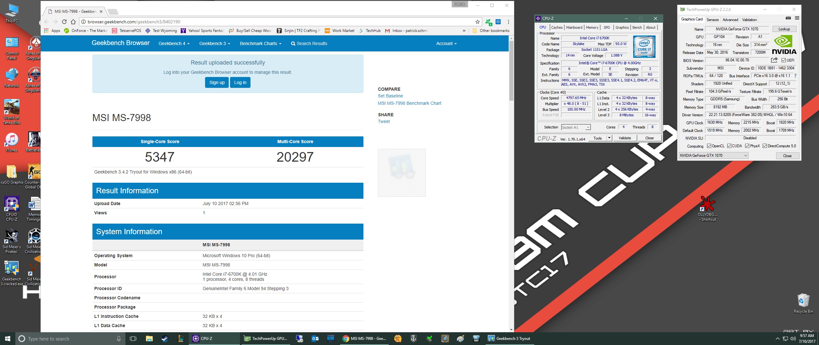
Task: Open the GPU selection dropdown in GPU-Z
Action: [x=713, y=156]
